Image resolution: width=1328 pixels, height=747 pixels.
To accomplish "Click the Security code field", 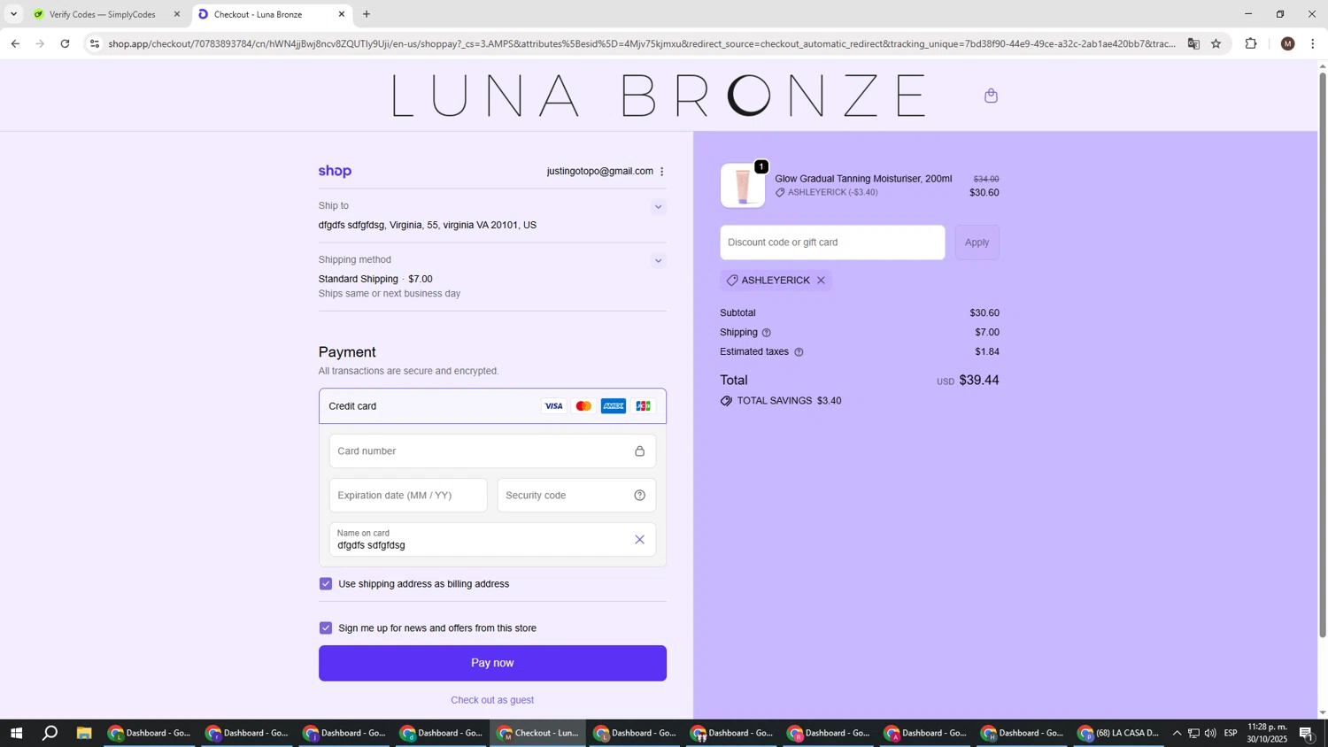I will coord(576,496).
